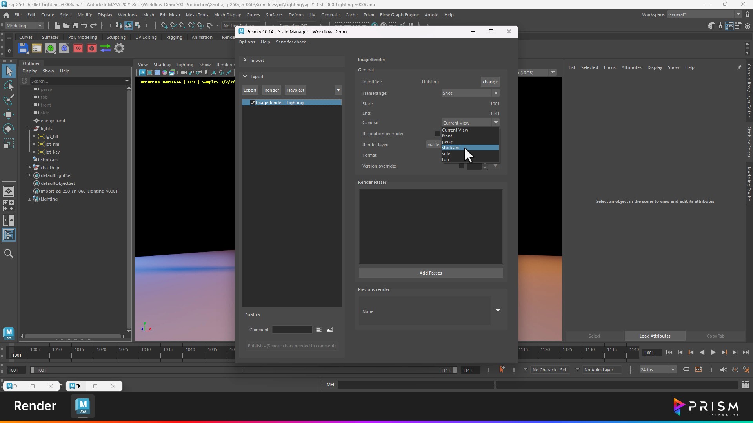The width and height of the screenshot is (753, 423).
Task: Toggle the audio speaker icon on timeline
Action: coord(724,370)
